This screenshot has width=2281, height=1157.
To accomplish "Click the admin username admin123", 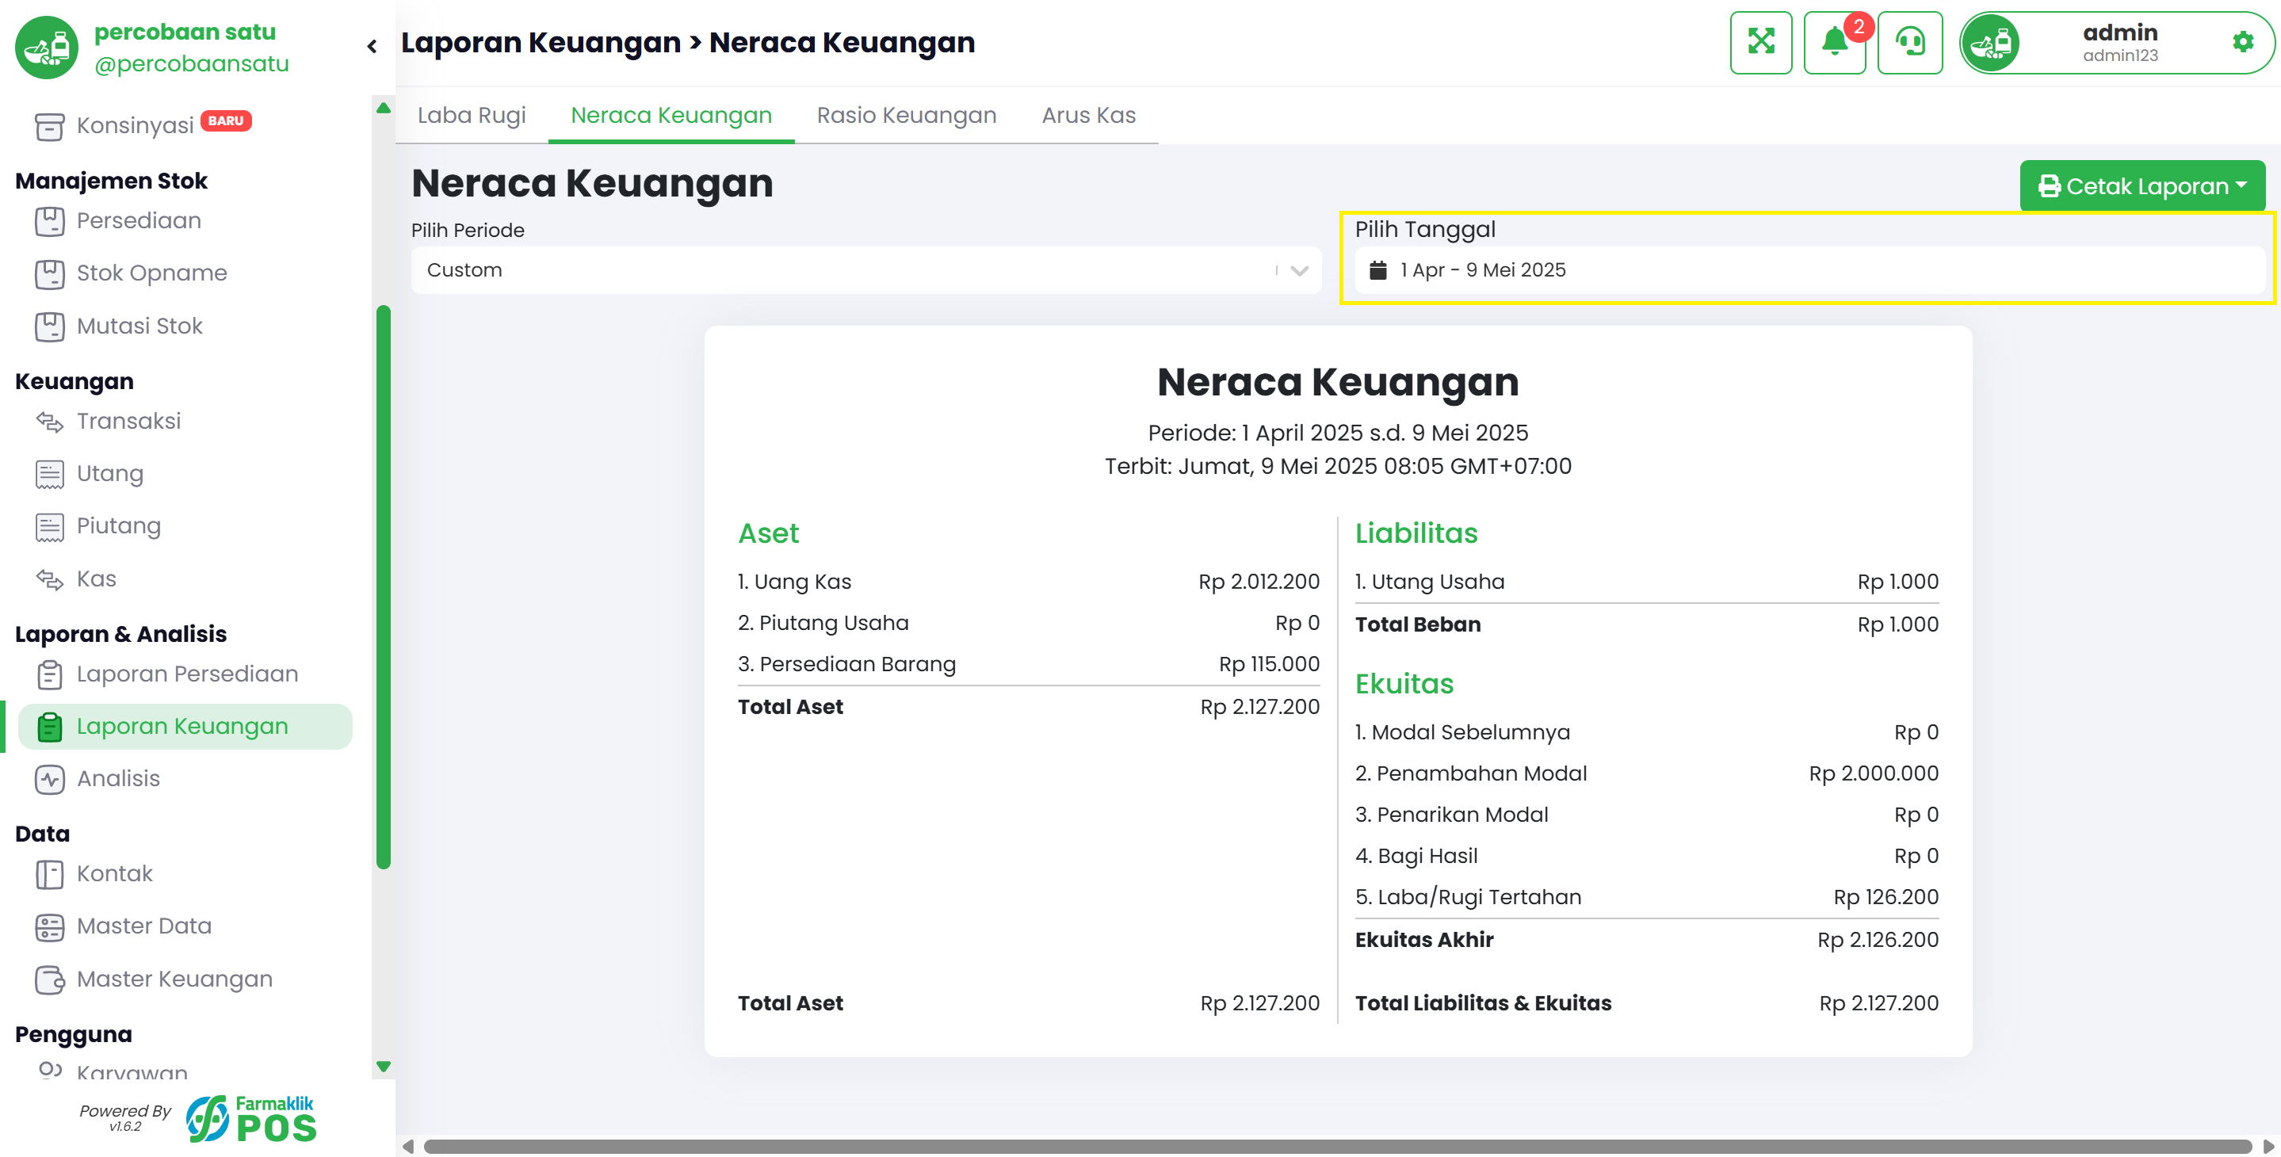I will tap(2120, 55).
